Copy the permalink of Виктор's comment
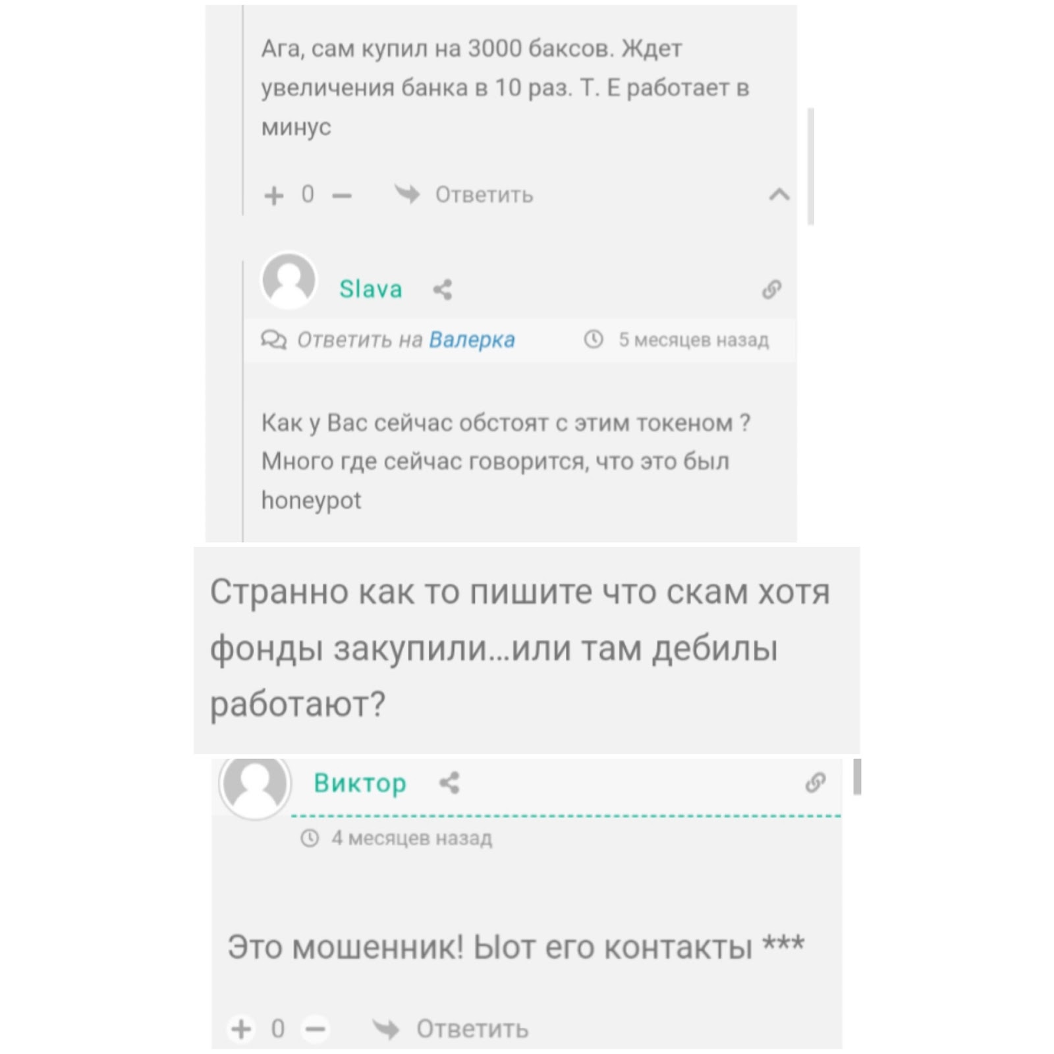The image size is (1054, 1054). click(x=816, y=782)
